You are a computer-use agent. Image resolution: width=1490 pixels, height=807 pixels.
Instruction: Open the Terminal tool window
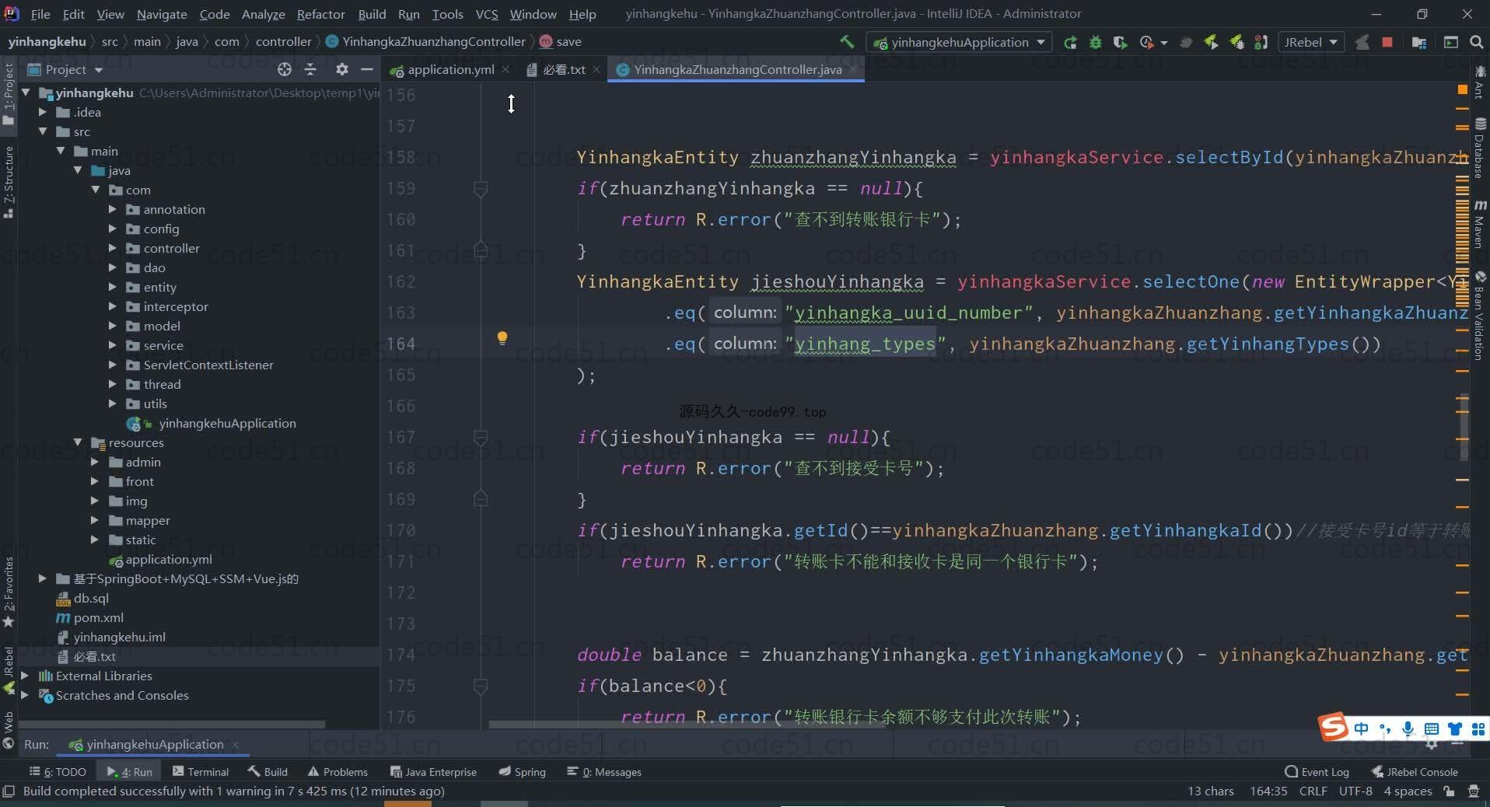click(201, 772)
